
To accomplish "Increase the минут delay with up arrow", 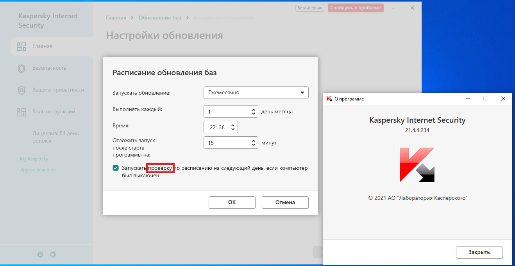I will [254, 141].
